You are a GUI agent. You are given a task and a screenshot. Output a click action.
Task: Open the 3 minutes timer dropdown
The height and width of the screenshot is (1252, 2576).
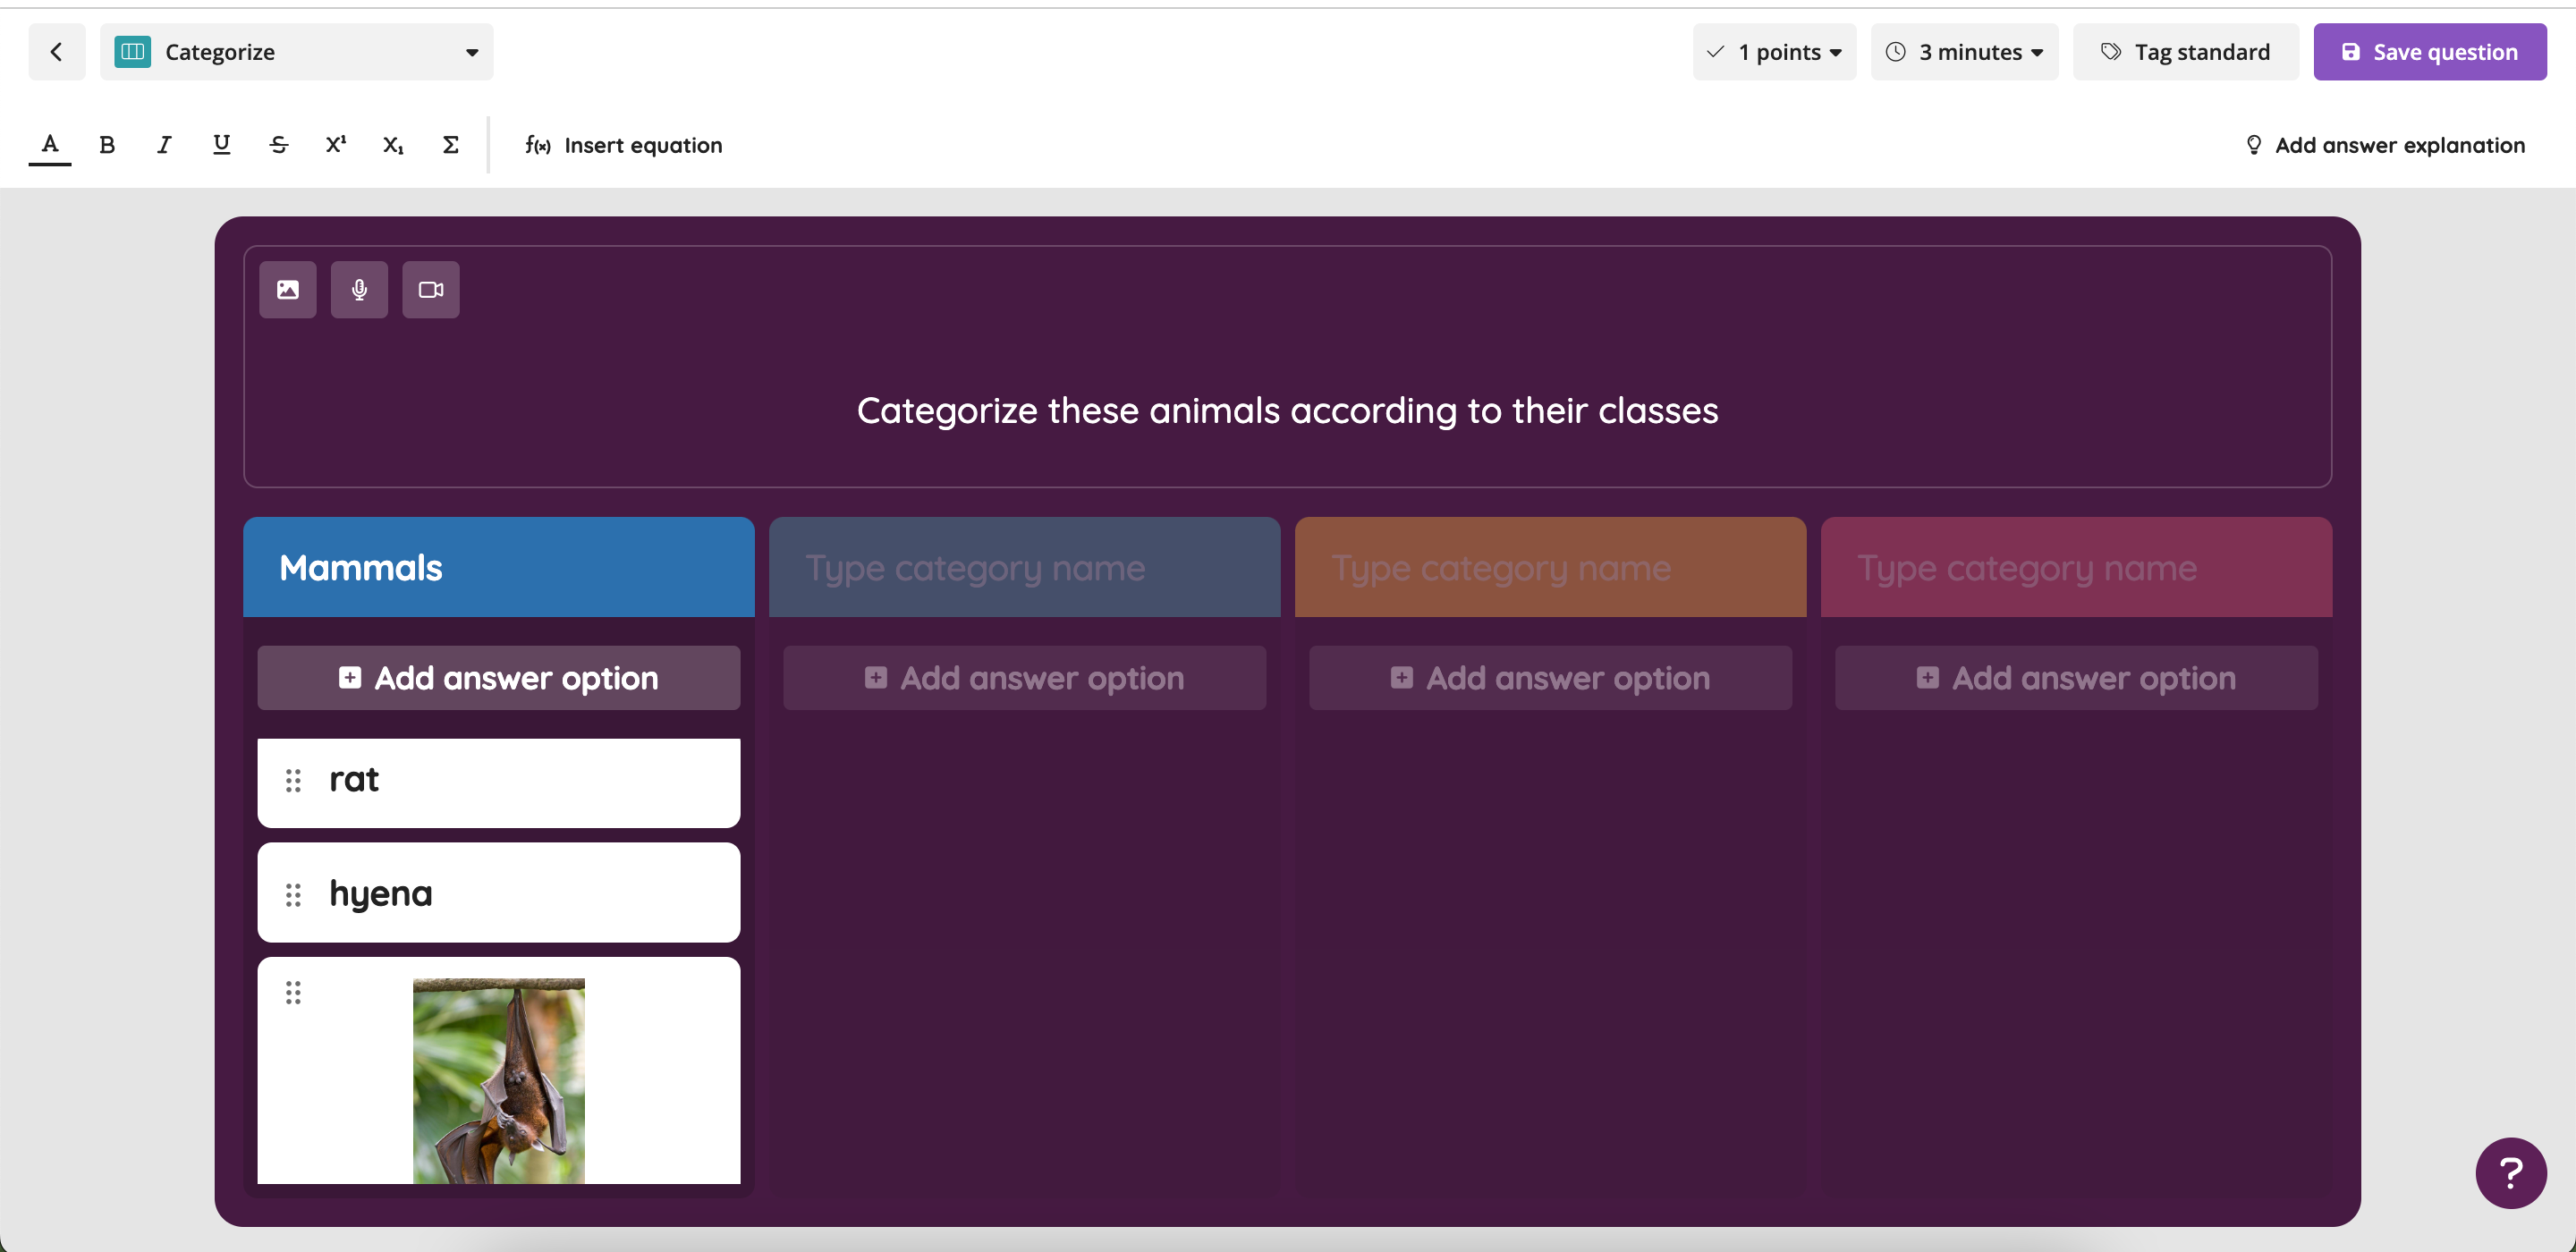[x=1964, y=52]
